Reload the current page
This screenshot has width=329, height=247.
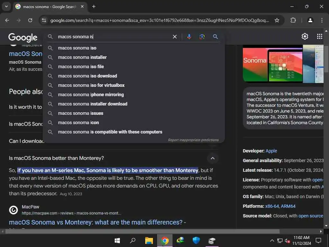point(30,20)
